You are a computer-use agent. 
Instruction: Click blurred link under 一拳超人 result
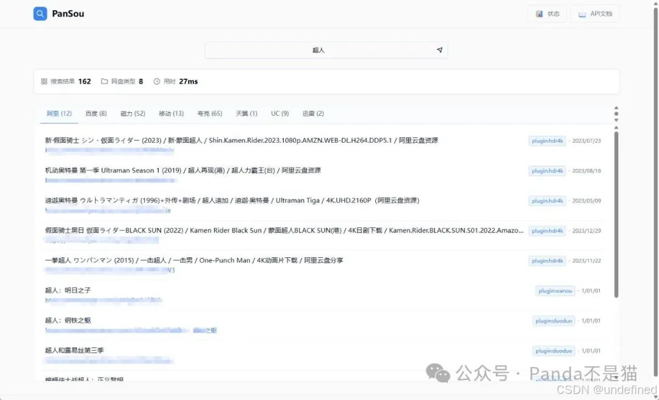click(110, 271)
